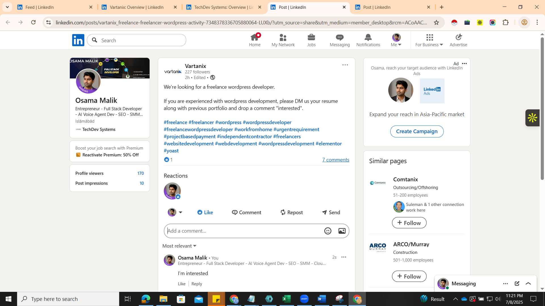Open the tab search dropdown arrow
Viewport: 545px width, 306px height.
[7, 7]
